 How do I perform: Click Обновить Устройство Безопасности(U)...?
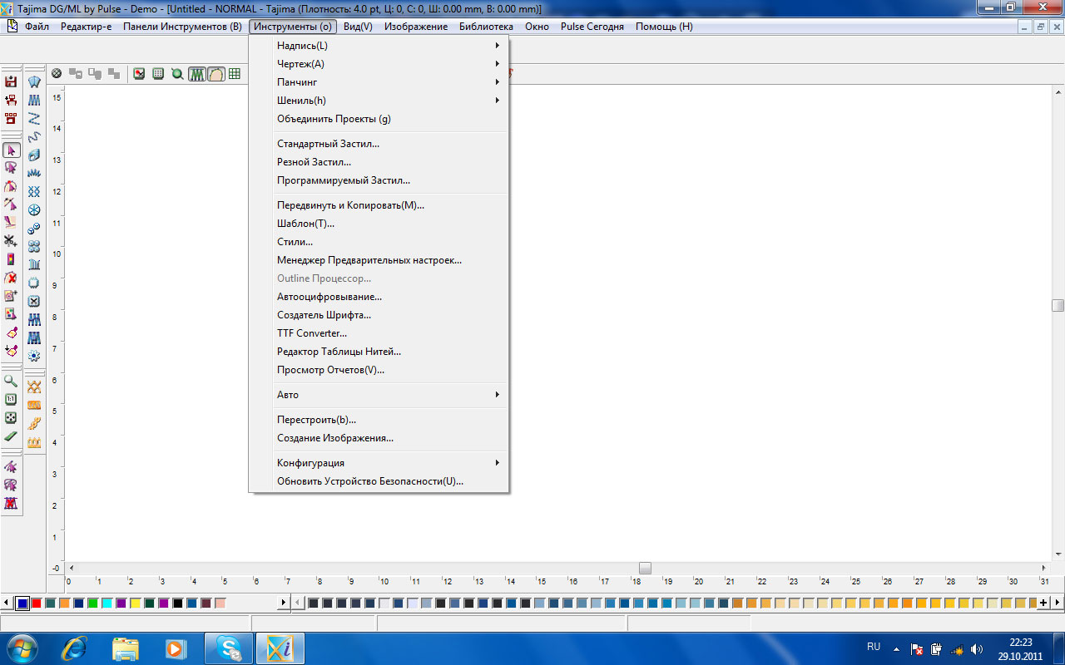pos(379,481)
